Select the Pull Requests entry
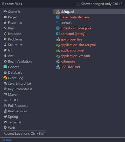The image size is (125, 142). (18, 106)
